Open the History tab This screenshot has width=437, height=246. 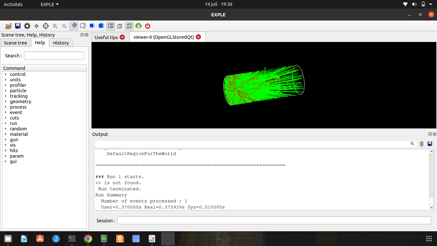click(61, 43)
